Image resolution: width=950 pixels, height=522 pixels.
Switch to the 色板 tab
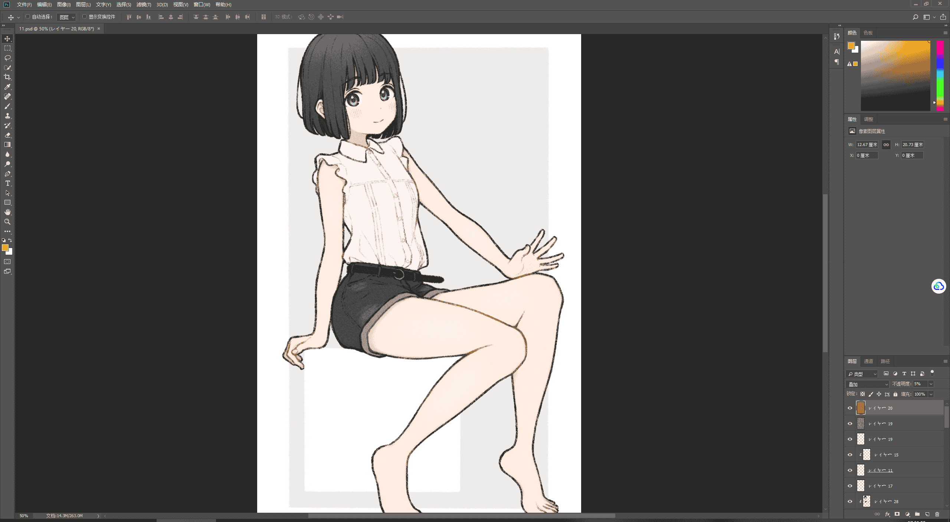868,33
